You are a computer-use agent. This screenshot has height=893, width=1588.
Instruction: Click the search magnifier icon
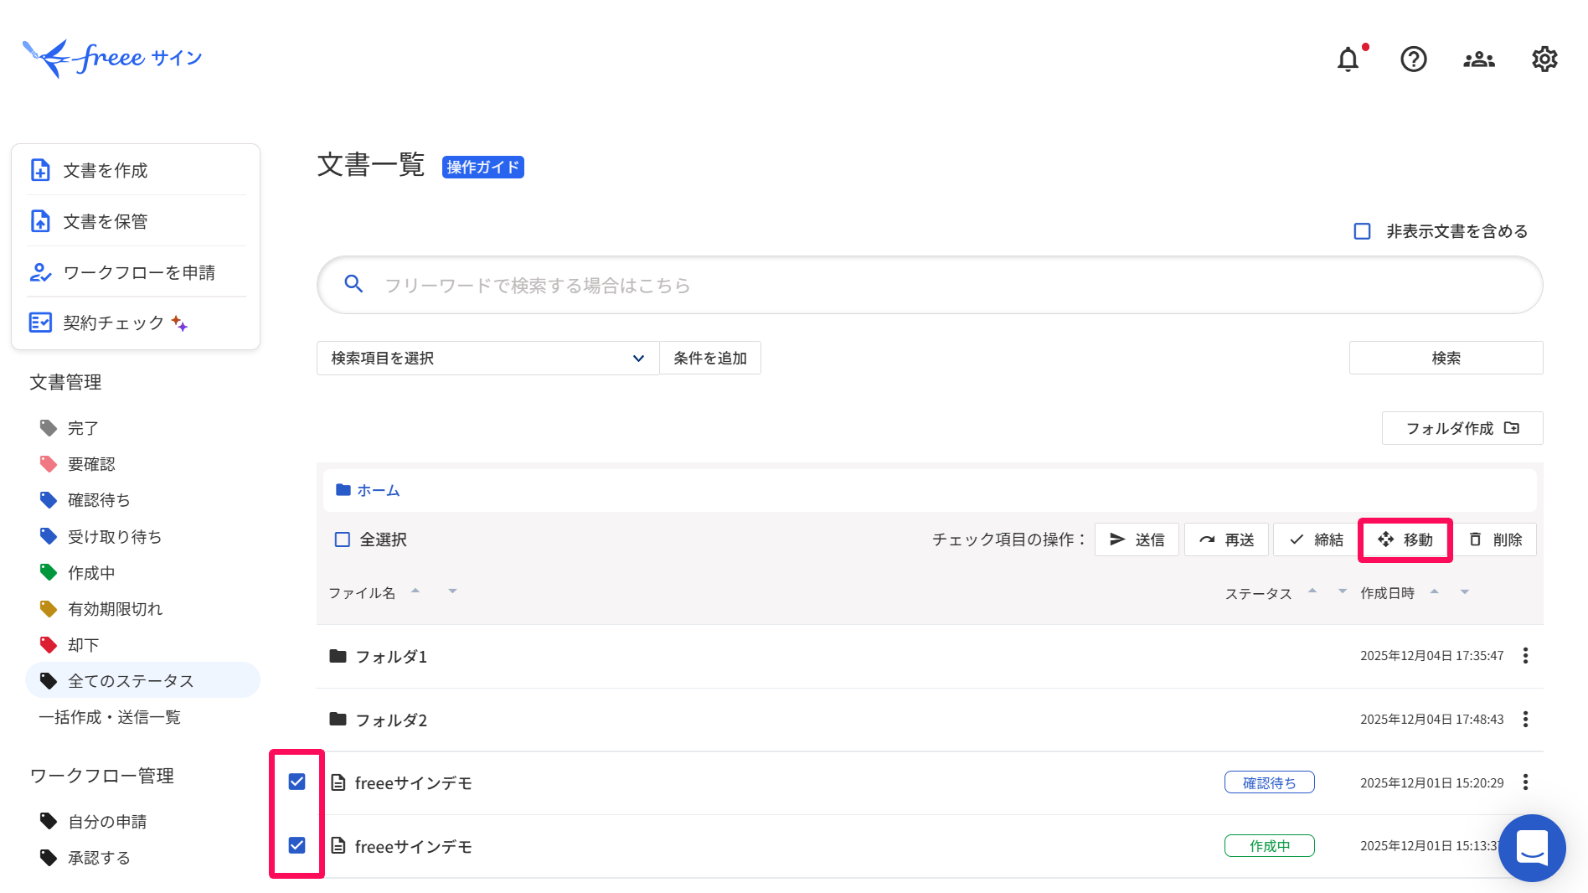(353, 285)
